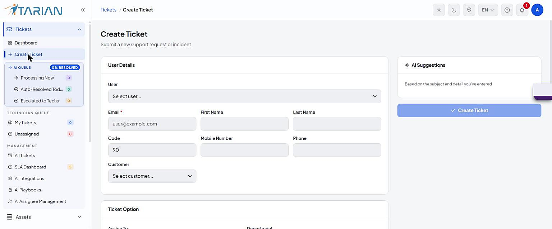Open the notifications bell icon
552x229 pixels.
click(x=522, y=10)
